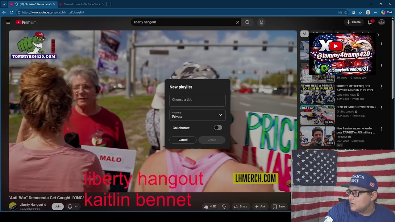Show more filter chips with arrow
Viewport: 395px width, 222px height.
click(378, 35)
